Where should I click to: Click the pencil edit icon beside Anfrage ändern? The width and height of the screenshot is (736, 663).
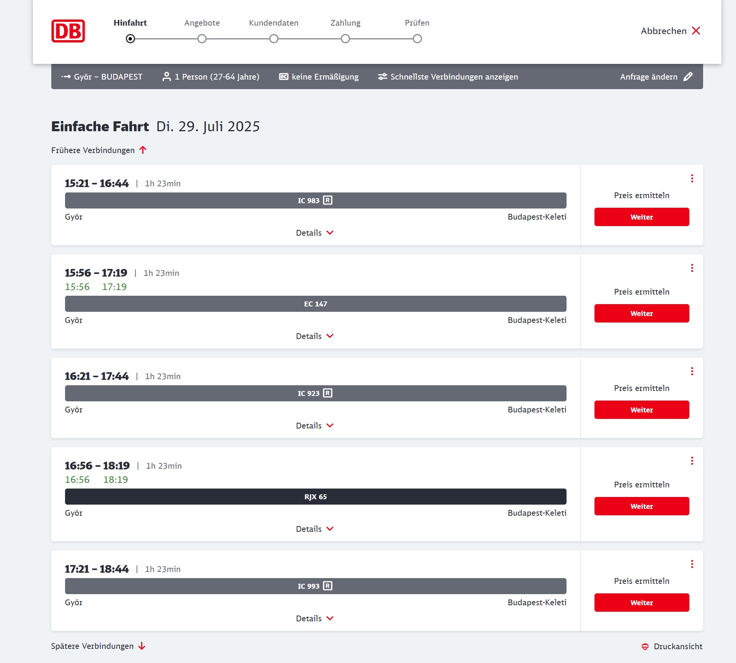(x=688, y=77)
